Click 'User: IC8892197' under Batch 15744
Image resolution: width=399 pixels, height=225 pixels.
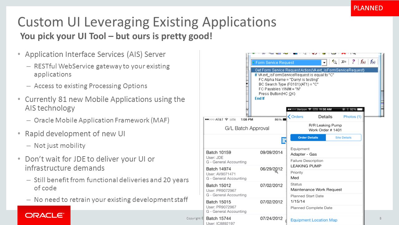tap(221, 223)
